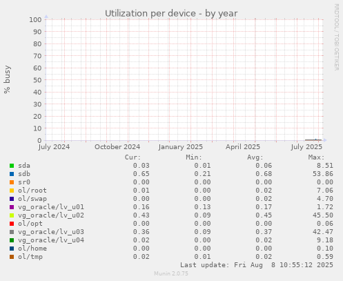Click the Cur: column header
Image resolution: width=343 pixels, height=281 pixels.
coord(133,157)
